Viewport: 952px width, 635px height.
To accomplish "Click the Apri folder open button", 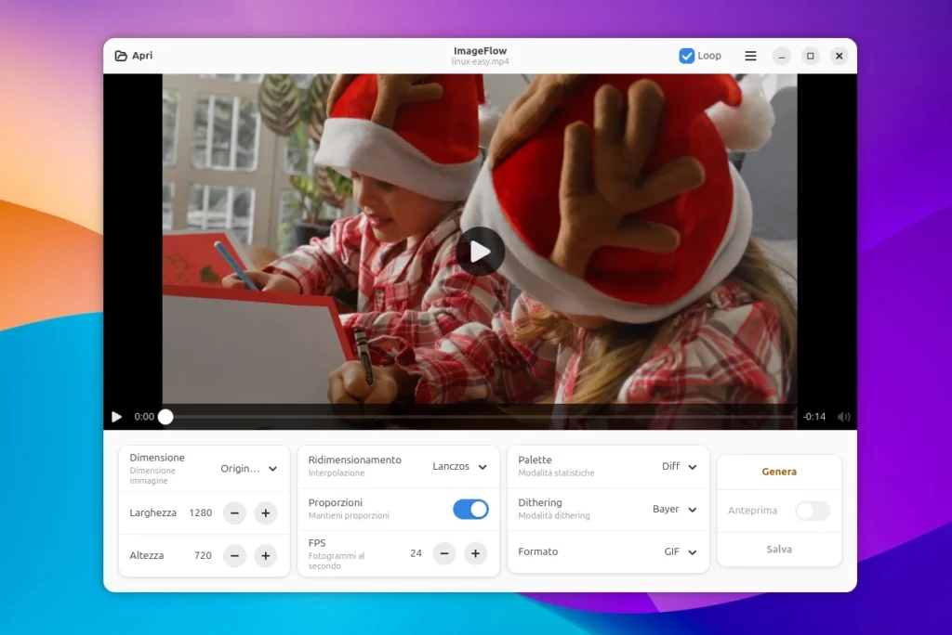I will [x=134, y=56].
